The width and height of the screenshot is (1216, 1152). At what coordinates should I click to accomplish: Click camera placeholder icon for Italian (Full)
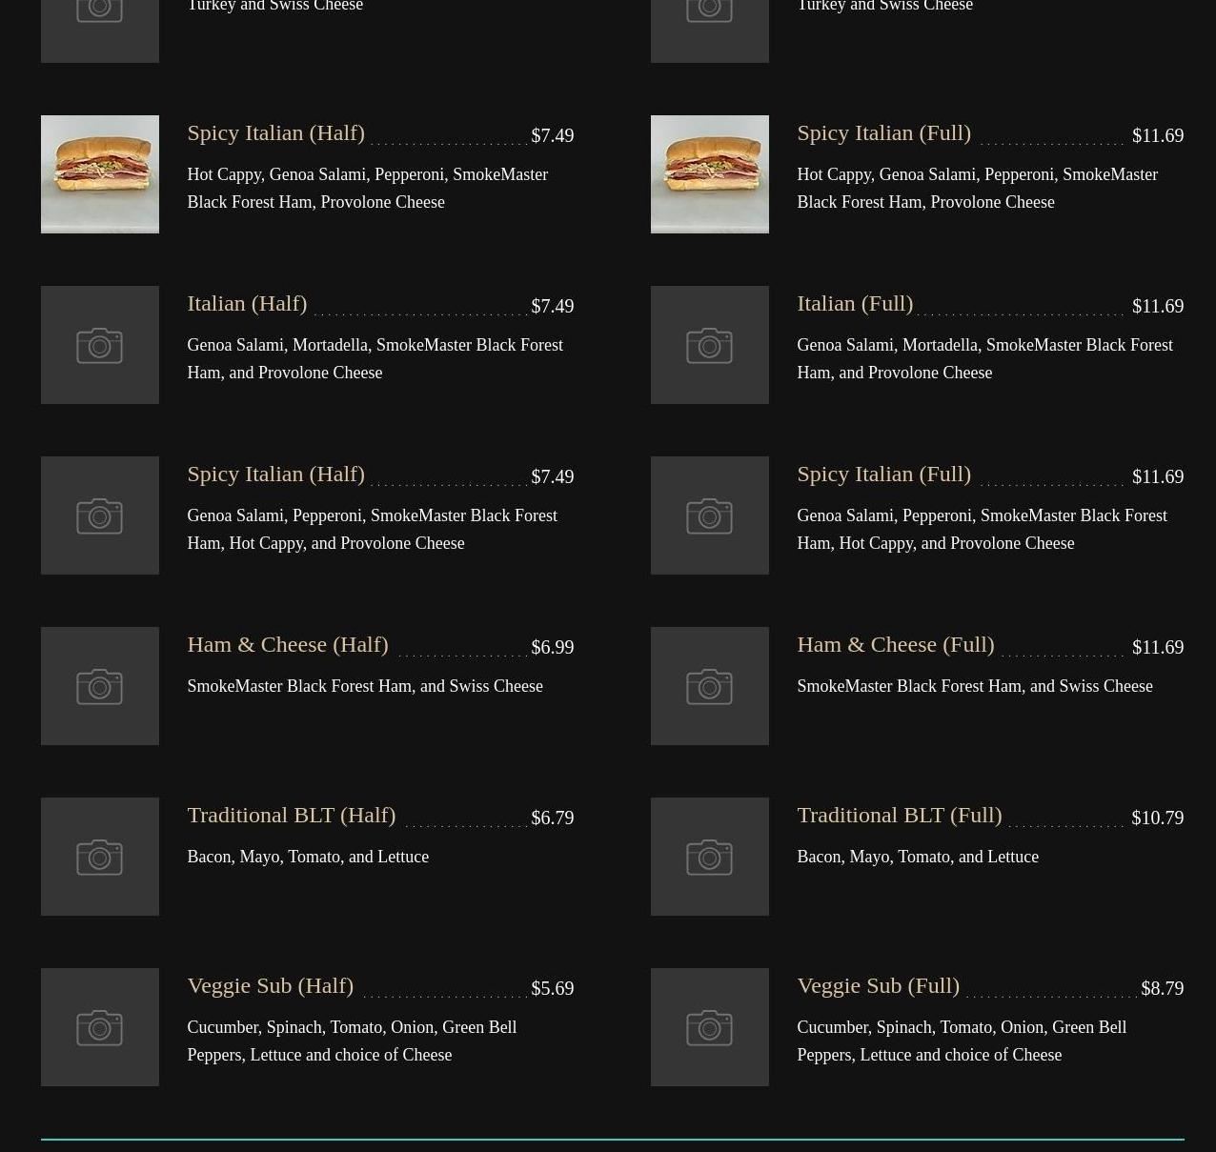click(709, 345)
